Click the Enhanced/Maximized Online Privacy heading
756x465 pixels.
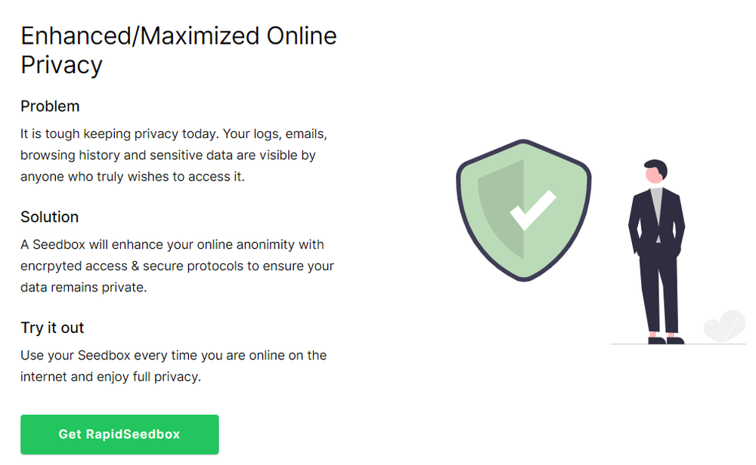(178, 49)
